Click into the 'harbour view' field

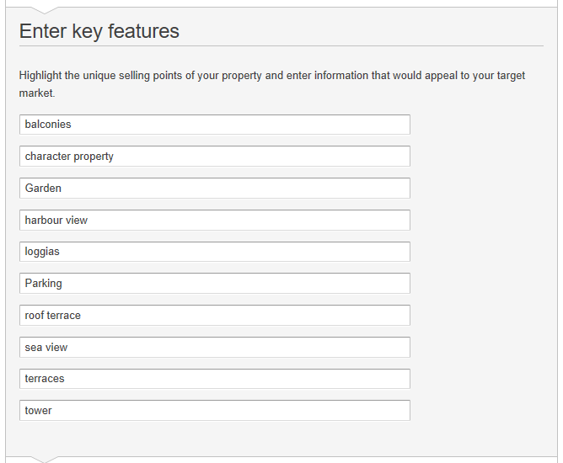click(x=214, y=221)
